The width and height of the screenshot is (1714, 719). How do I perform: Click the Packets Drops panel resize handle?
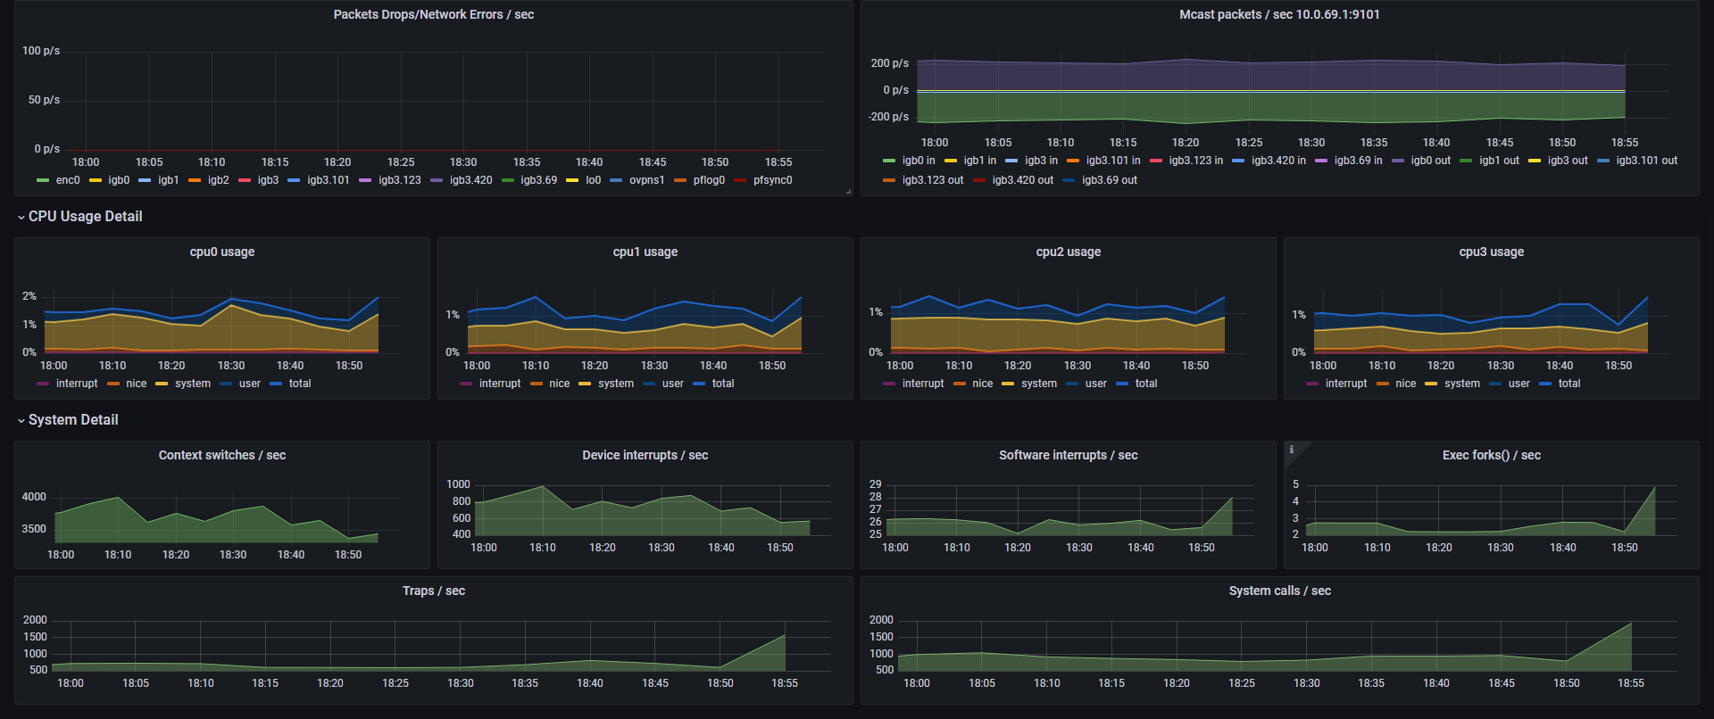848,191
